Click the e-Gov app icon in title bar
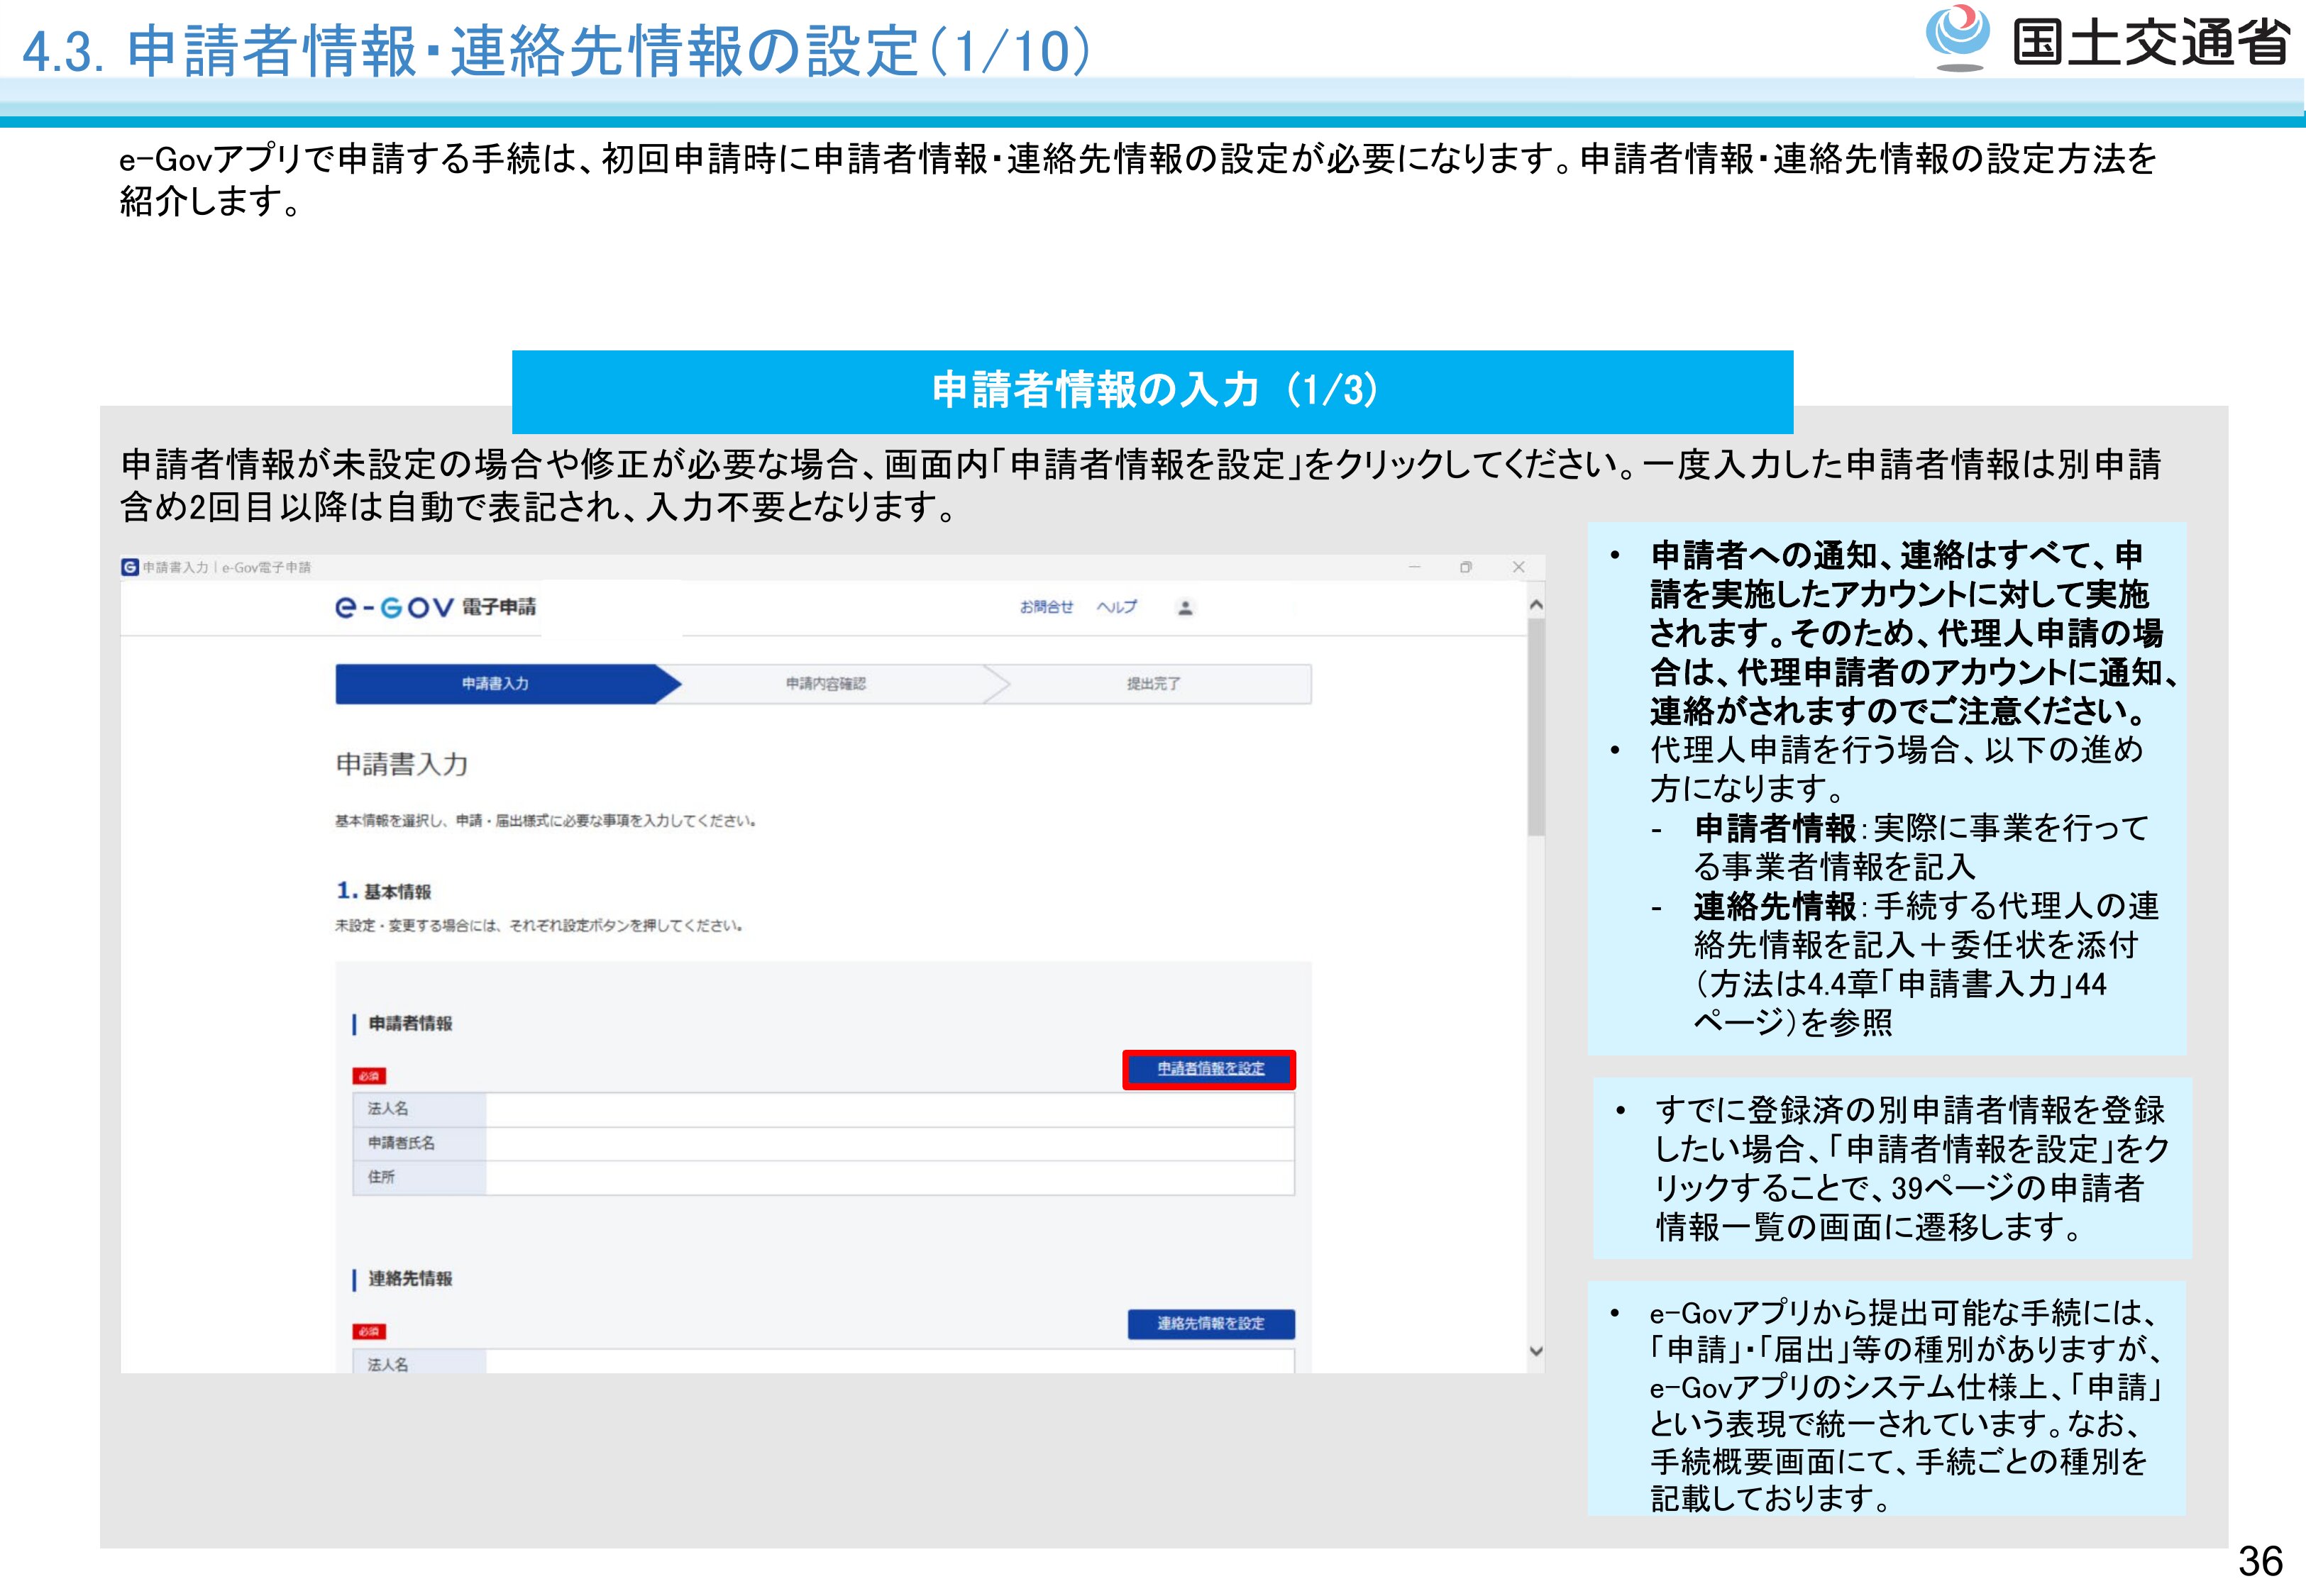Screen dimensions: 2306x1596 click(130, 567)
